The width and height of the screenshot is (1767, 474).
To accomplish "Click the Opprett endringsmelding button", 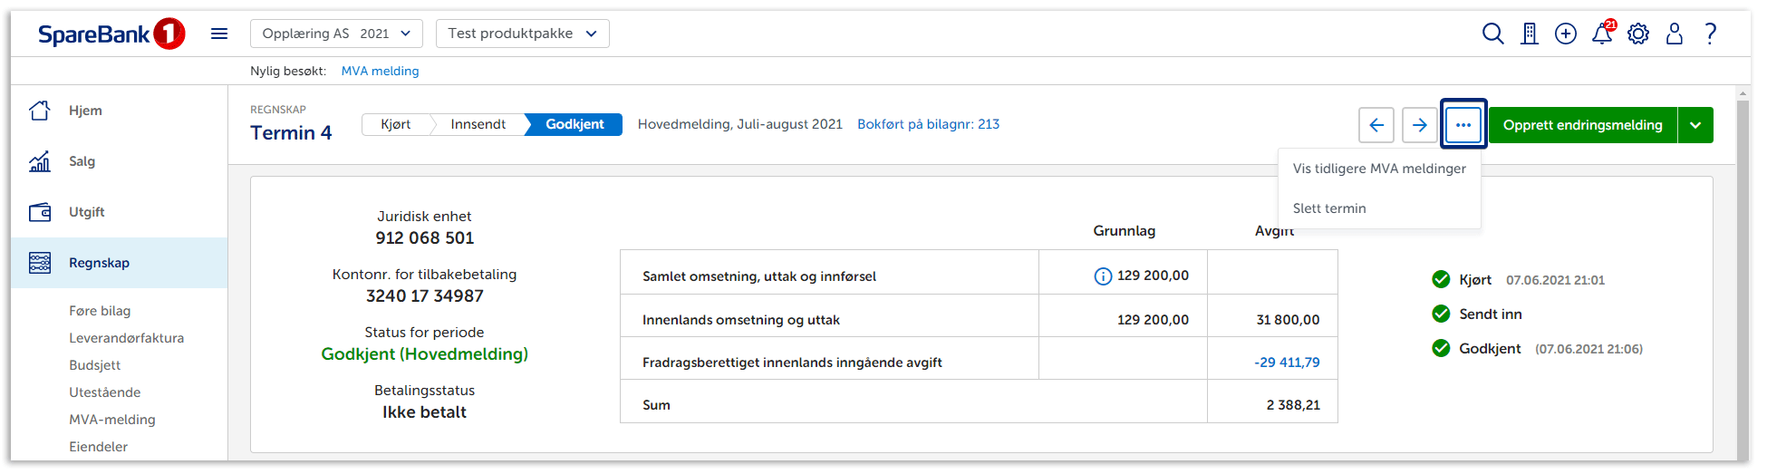I will pyautogui.click(x=1582, y=125).
